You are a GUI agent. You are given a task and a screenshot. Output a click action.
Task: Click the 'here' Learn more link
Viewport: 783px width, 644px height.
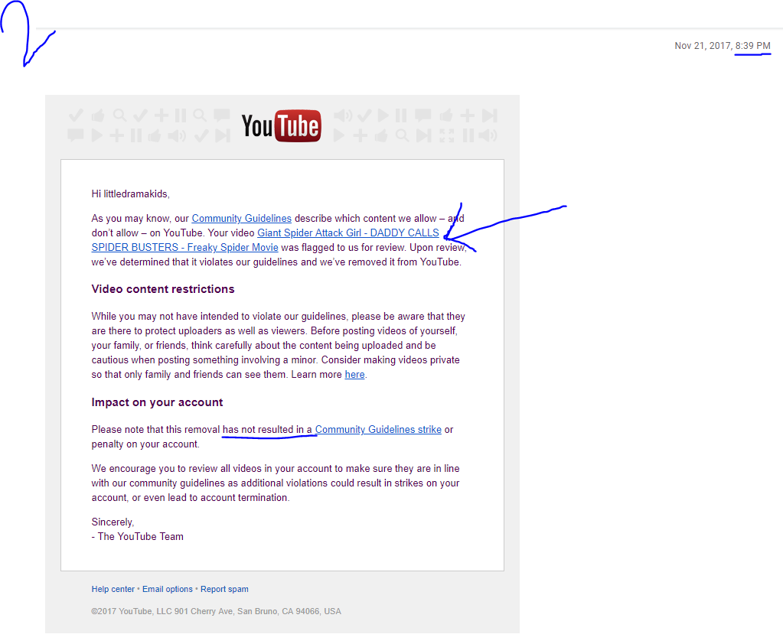(354, 375)
